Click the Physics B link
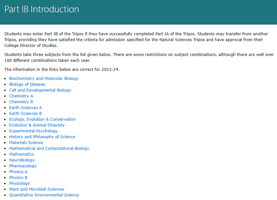The image size is (277, 200). click(x=18, y=178)
